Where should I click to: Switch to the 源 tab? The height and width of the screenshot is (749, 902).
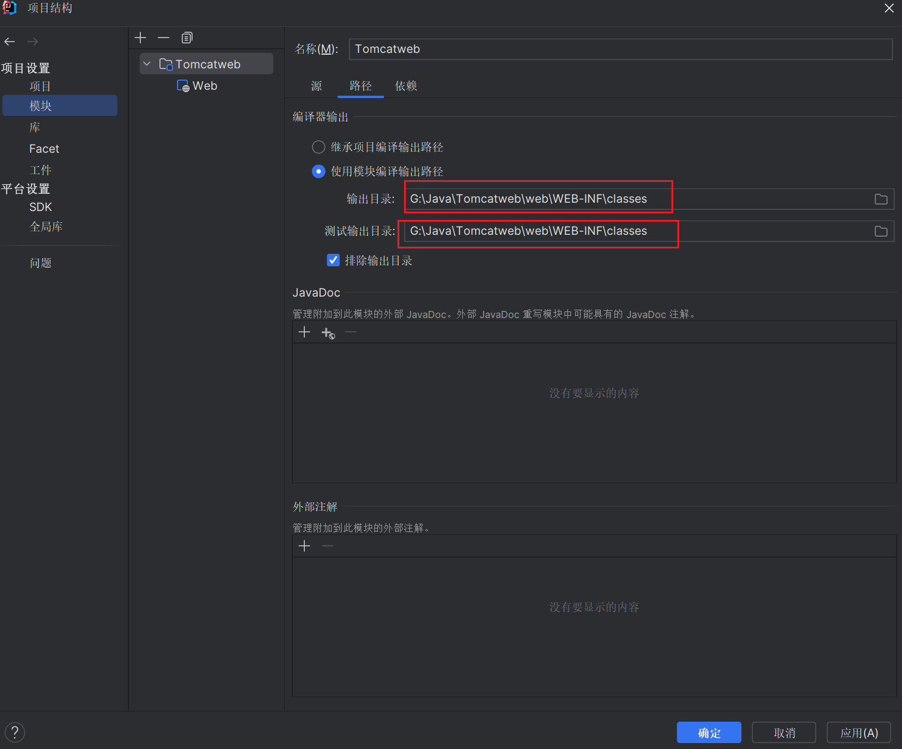(316, 86)
